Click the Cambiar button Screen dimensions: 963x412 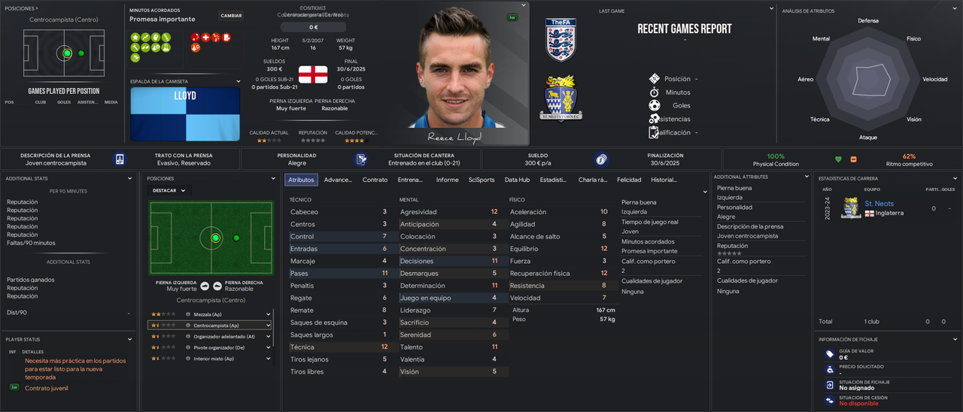(231, 16)
